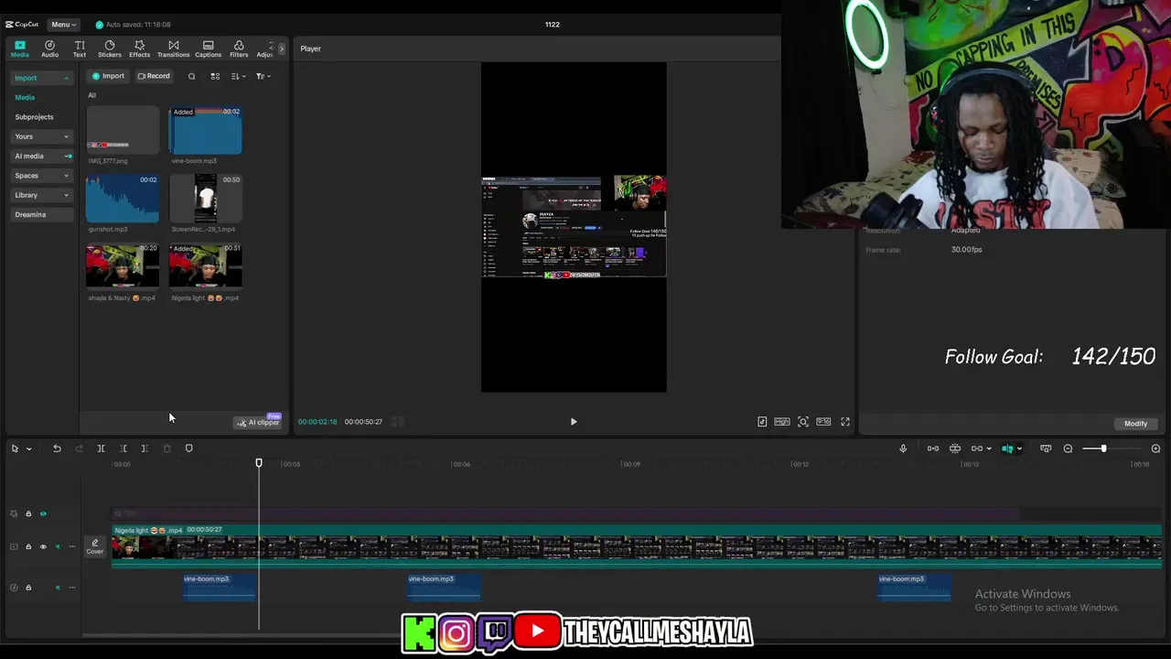Search the media library
The image size is (1171, 659).
(191, 77)
